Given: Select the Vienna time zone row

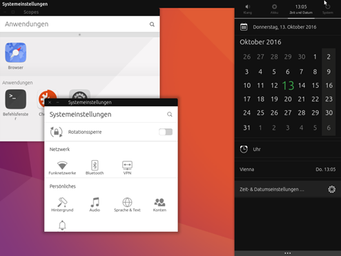Looking at the screenshot, I should pos(288,170).
